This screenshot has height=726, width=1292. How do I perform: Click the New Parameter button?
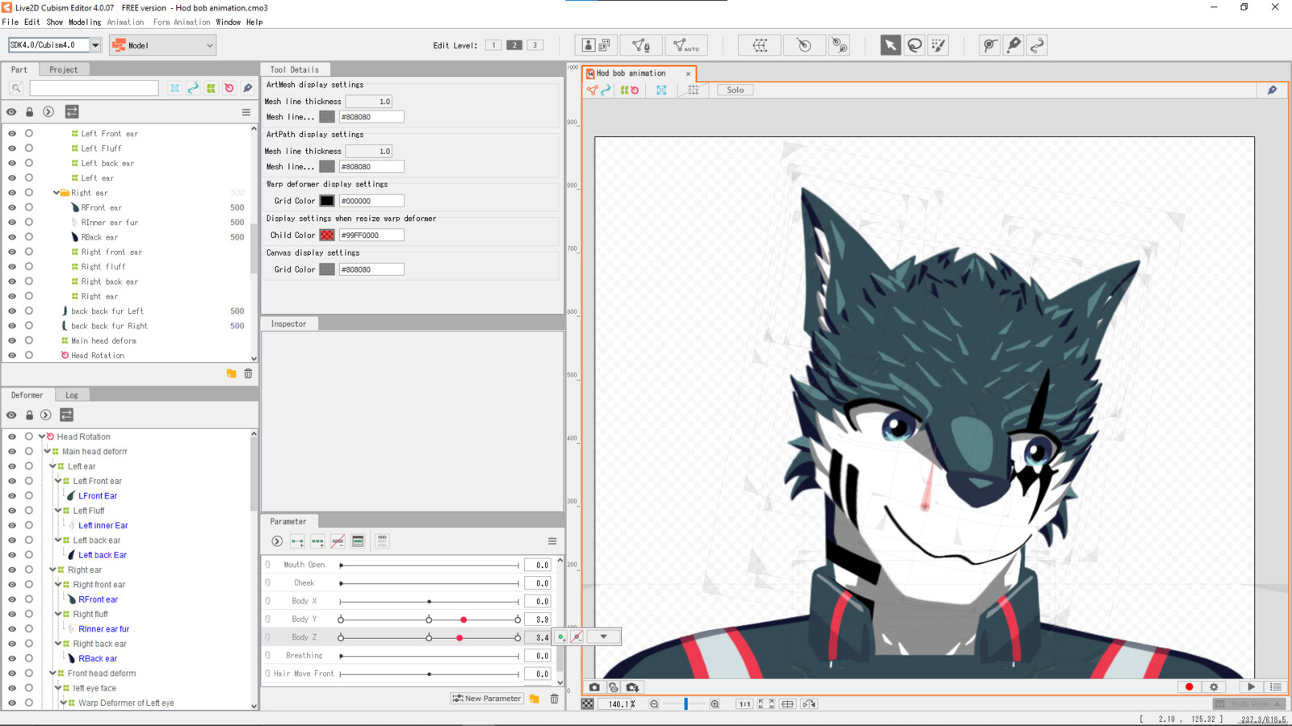pyautogui.click(x=487, y=699)
